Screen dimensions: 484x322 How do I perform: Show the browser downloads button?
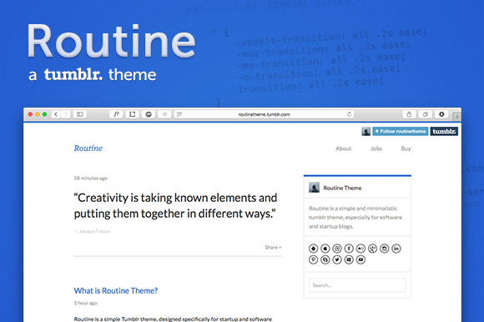(x=441, y=114)
